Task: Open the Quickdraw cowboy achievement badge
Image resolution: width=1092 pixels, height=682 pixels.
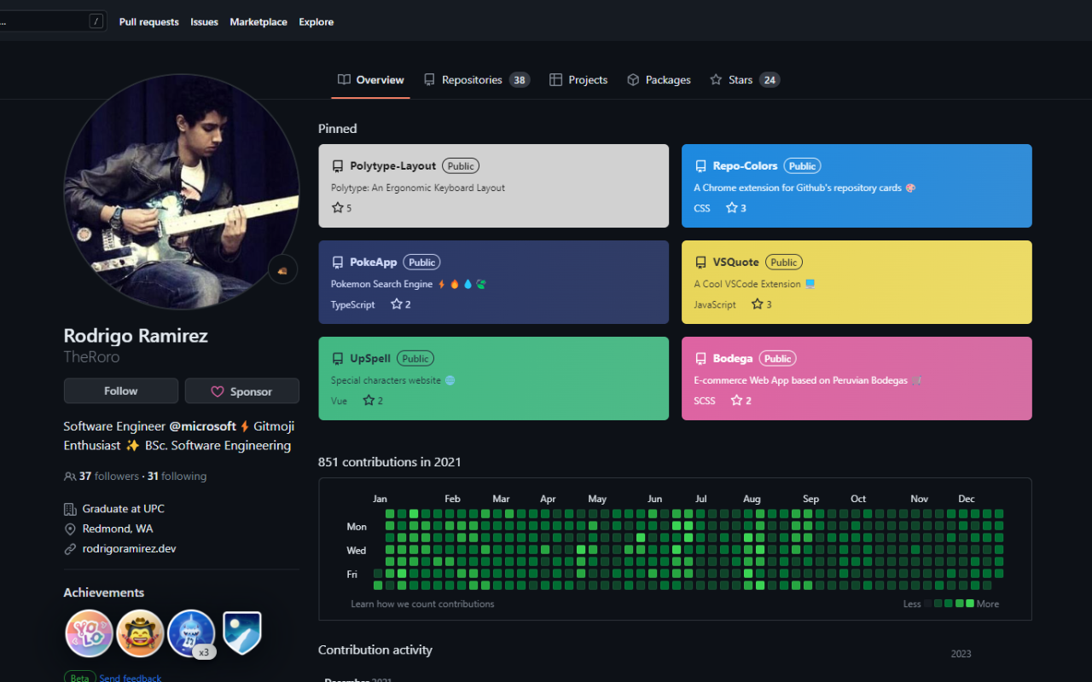Action: coord(140,633)
